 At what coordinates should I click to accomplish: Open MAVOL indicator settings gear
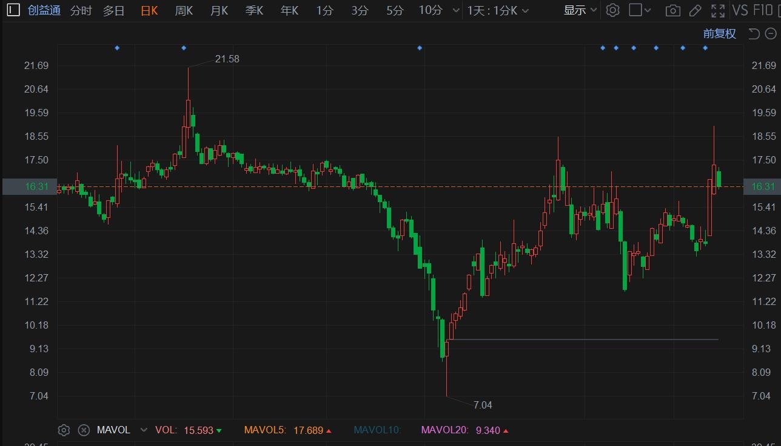point(64,430)
